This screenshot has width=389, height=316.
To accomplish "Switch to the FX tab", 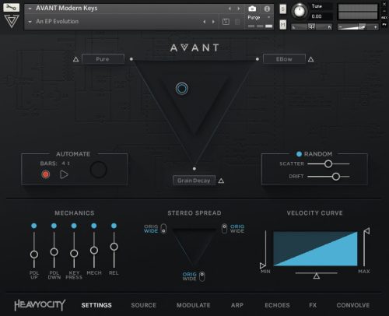I will point(313,305).
